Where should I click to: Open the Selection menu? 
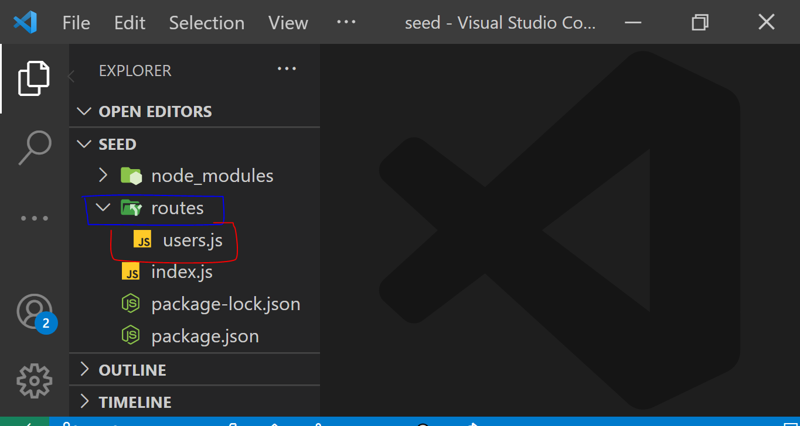pyautogui.click(x=206, y=23)
